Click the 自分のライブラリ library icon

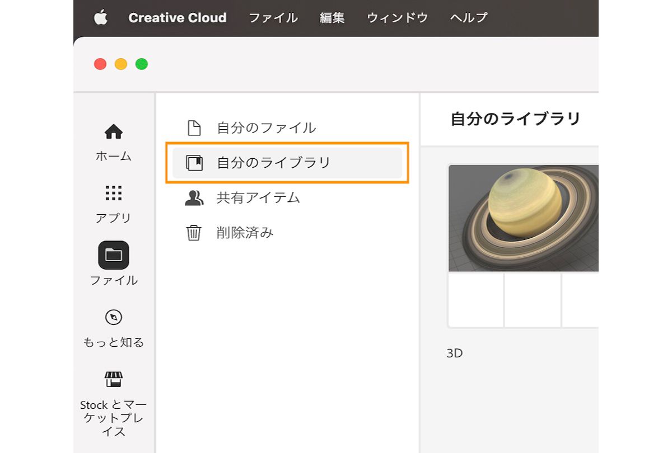coord(194,163)
